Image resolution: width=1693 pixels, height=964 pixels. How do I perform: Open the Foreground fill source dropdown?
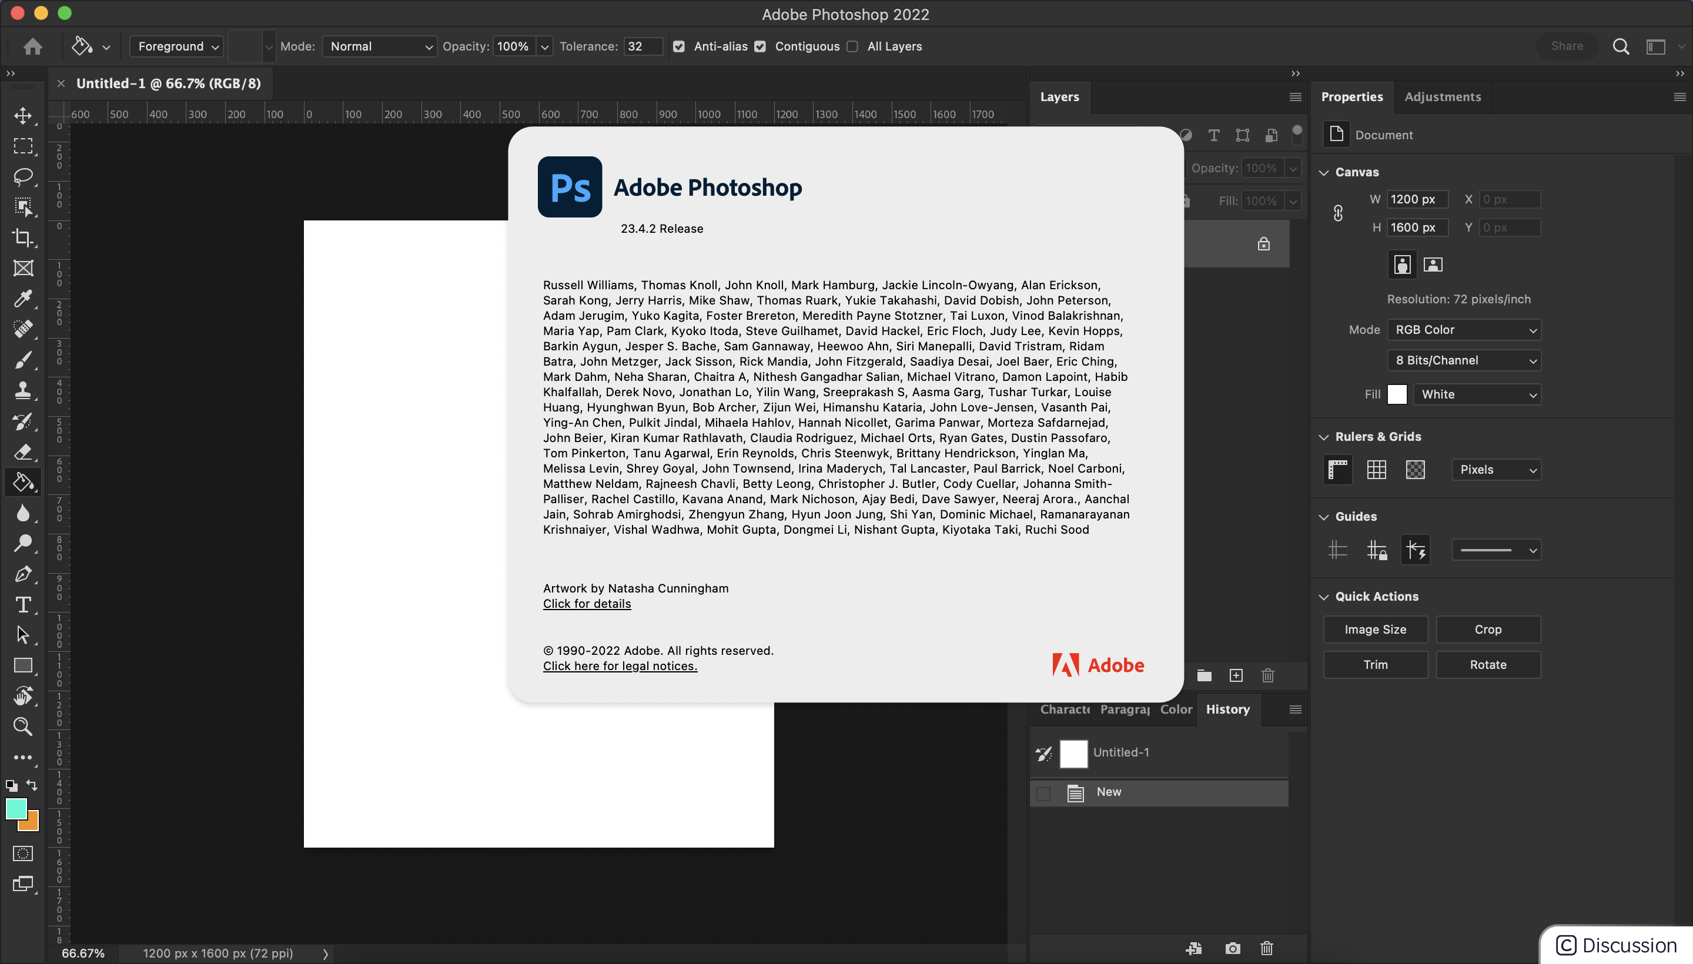pos(177,46)
